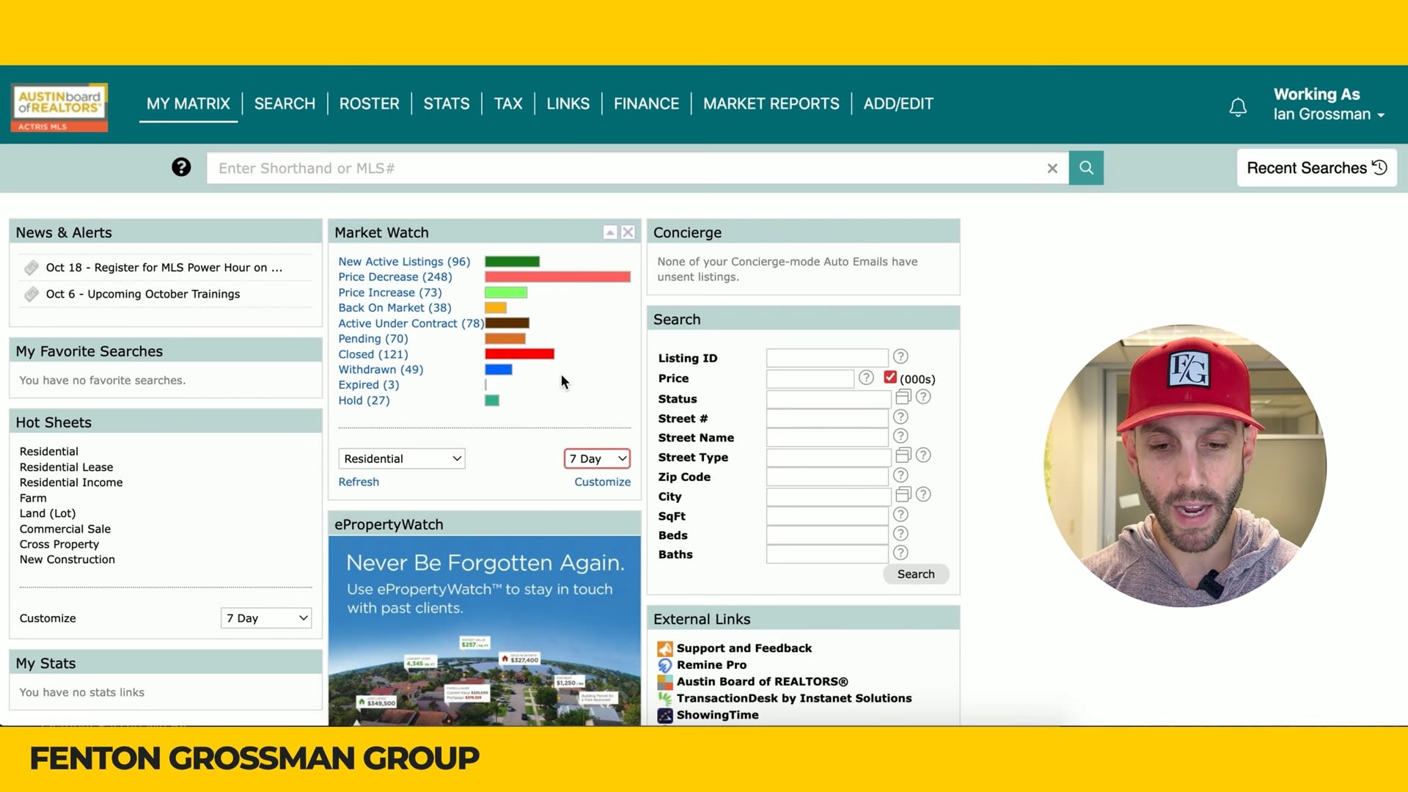Open the ROSTER menu

point(369,103)
